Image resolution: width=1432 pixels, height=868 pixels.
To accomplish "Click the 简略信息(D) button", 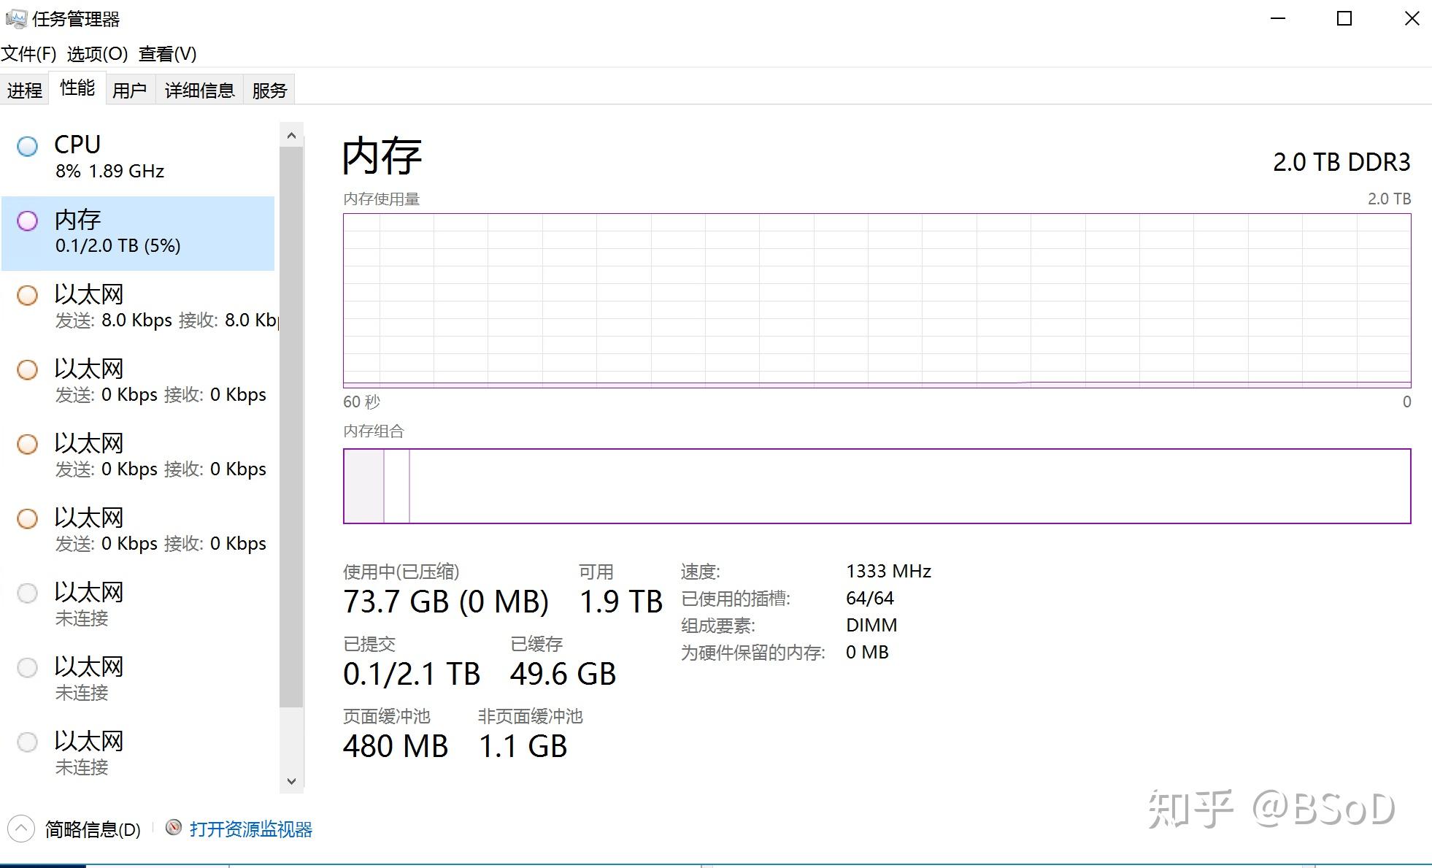I will (x=93, y=829).
